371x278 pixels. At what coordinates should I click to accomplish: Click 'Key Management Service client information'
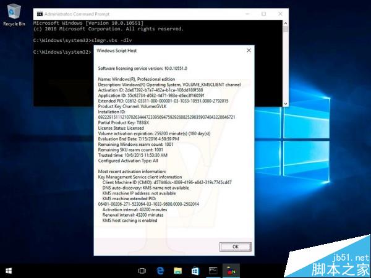pos(140,177)
